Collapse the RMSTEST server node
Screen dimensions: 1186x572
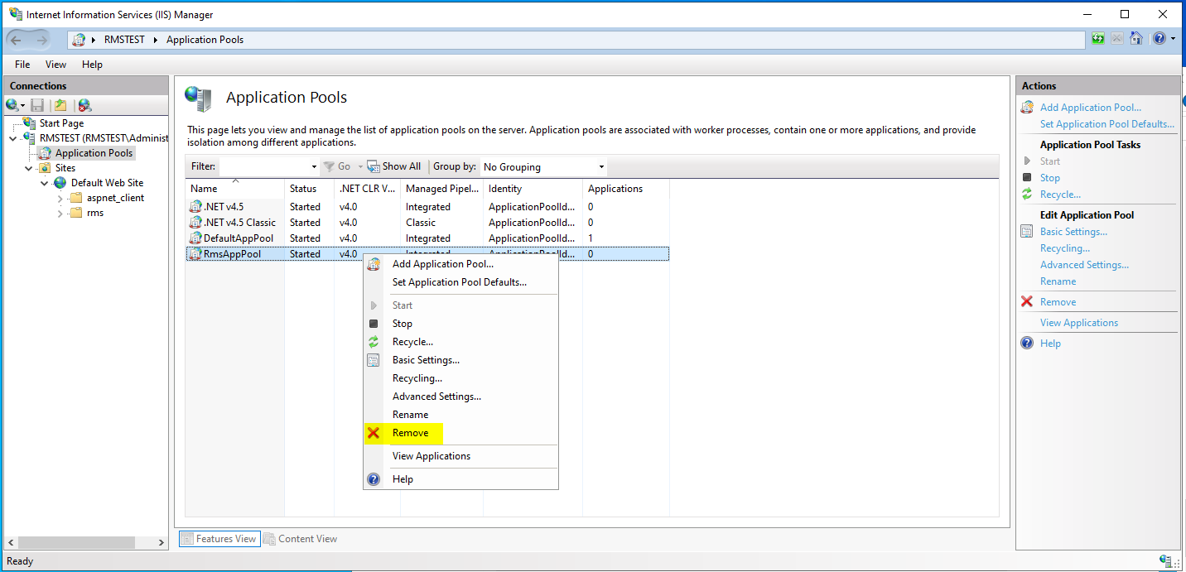(x=13, y=138)
